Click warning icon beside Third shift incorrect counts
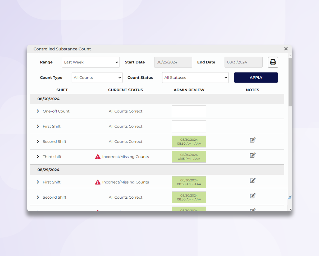Viewport: 319px width, 256px height. [x=97, y=157]
